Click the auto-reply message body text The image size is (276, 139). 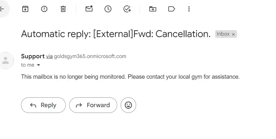[130, 77]
